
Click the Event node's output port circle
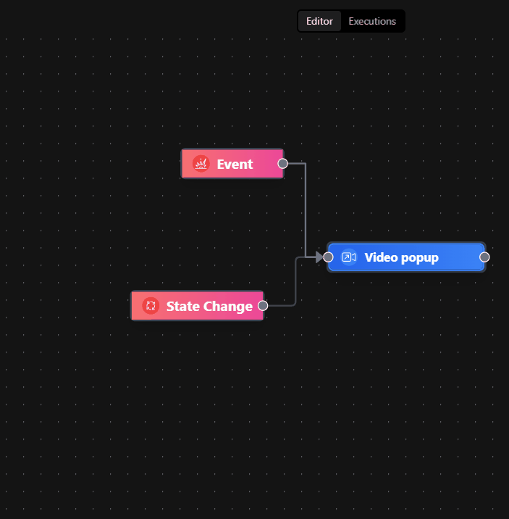pos(282,163)
